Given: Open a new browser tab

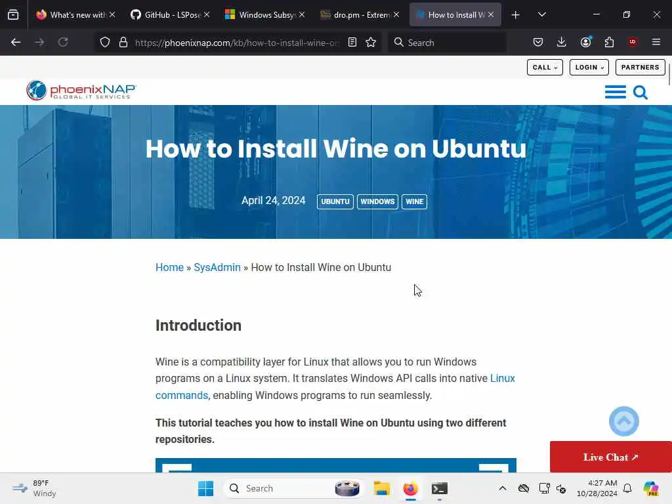Looking at the screenshot, I should coord(516,15).
